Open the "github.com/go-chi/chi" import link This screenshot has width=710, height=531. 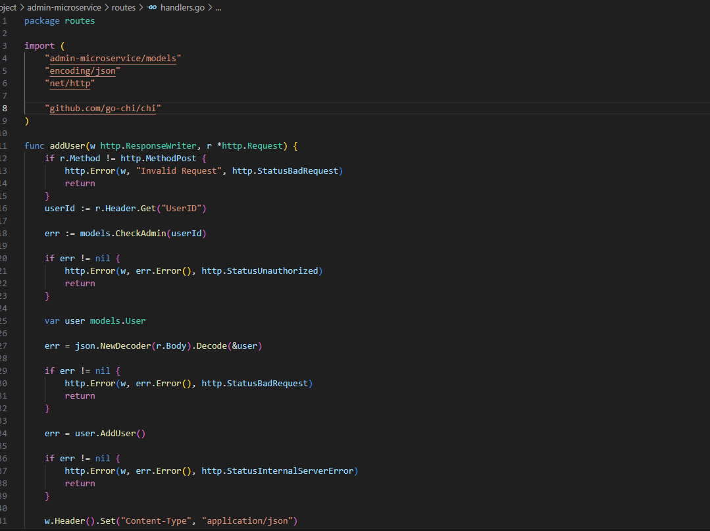[x=103, y=108]
